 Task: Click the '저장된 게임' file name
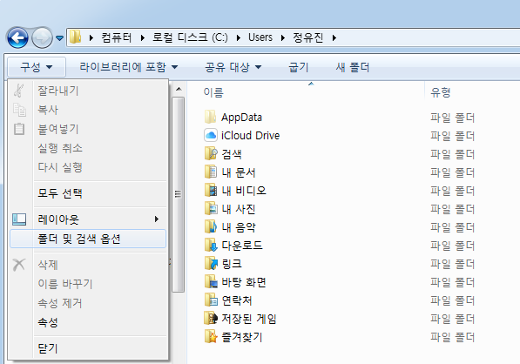click(249, 319)
